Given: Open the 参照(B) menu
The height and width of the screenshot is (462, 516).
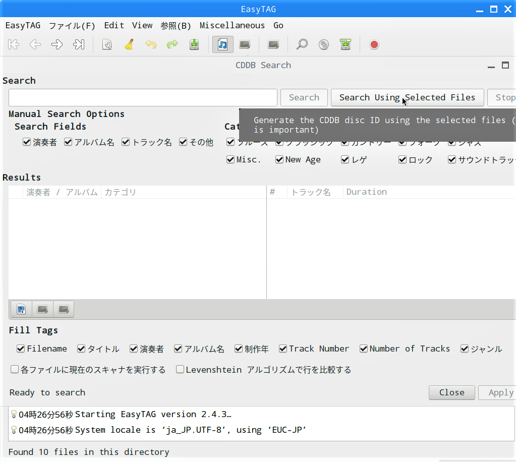Looking at the screenshot, I should pos(176,25).
